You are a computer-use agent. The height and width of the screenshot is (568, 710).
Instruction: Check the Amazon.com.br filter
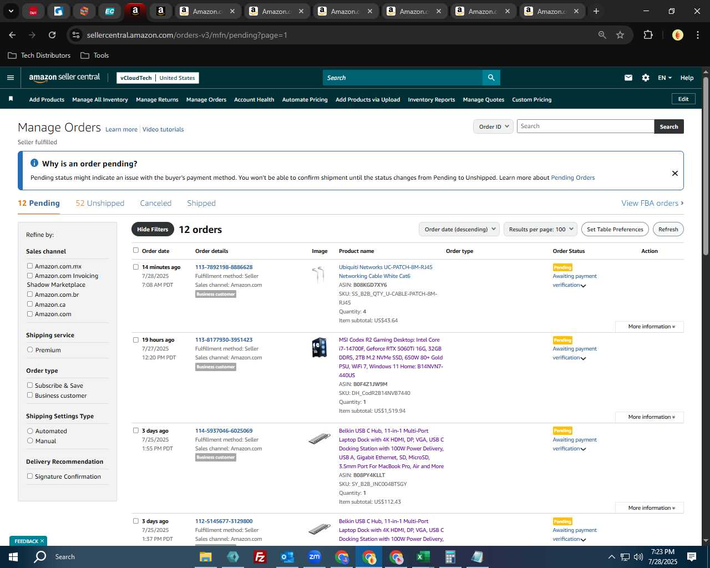pyautogui.click(x=30, y=294)
